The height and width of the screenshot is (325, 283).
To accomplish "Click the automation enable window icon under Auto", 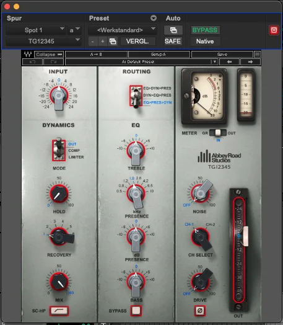I will point(173,30).
